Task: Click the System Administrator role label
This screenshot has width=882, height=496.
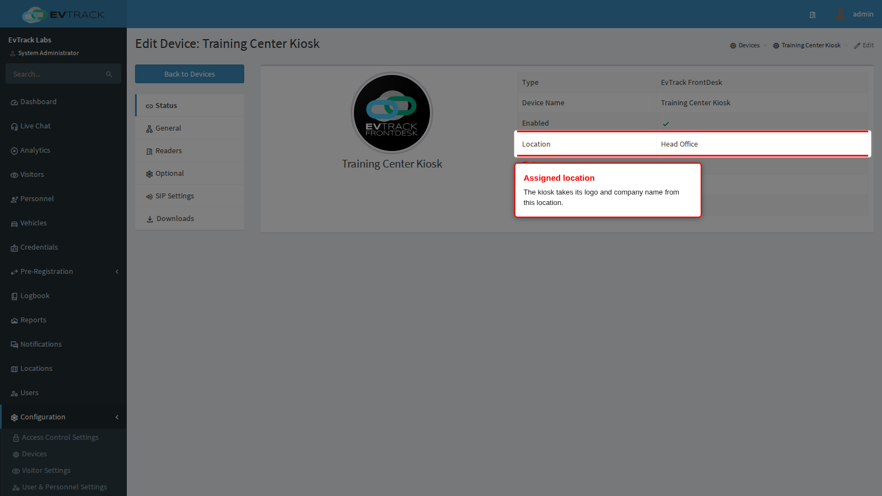Action: pos(49,53)
